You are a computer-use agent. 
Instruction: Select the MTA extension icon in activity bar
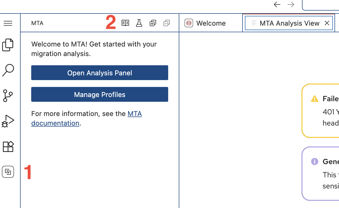click(x=8, y=172)
